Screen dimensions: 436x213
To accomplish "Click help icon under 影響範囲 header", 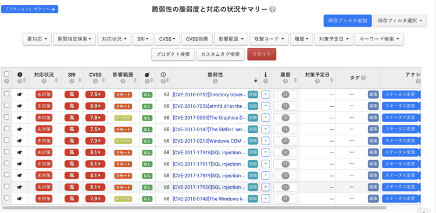I will [x=123, y=81].
